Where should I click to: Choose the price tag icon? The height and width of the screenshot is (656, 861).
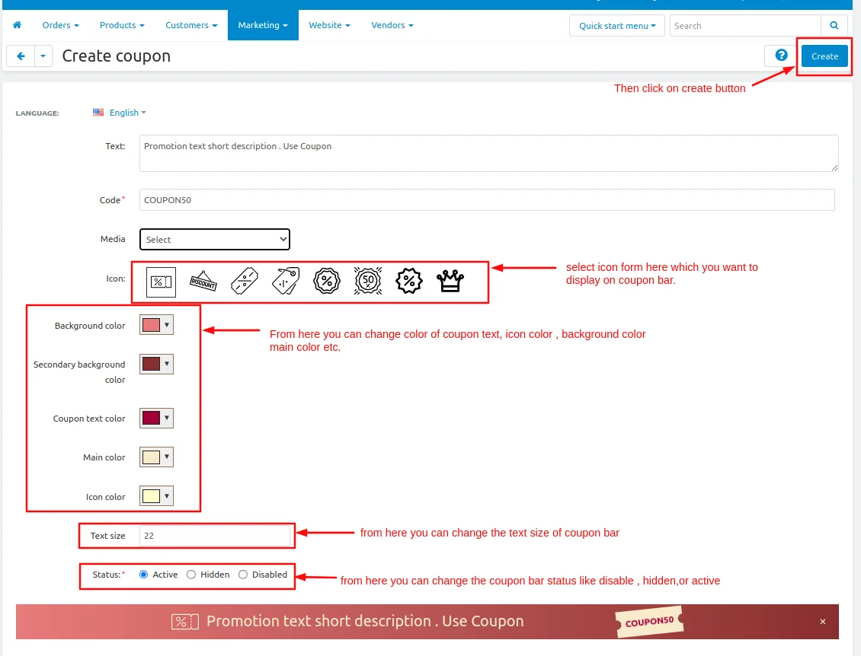click(286, 282)
